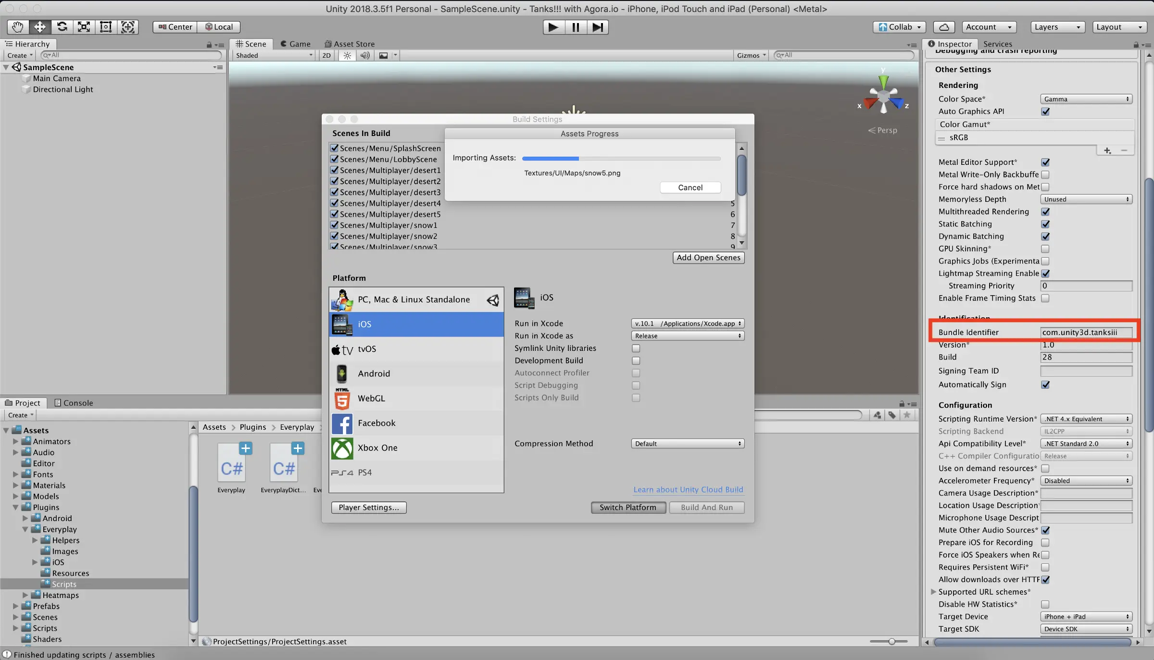Screen dimensions: 1154x660
Task: Switch to the Console tab
Action: (74, 403)
